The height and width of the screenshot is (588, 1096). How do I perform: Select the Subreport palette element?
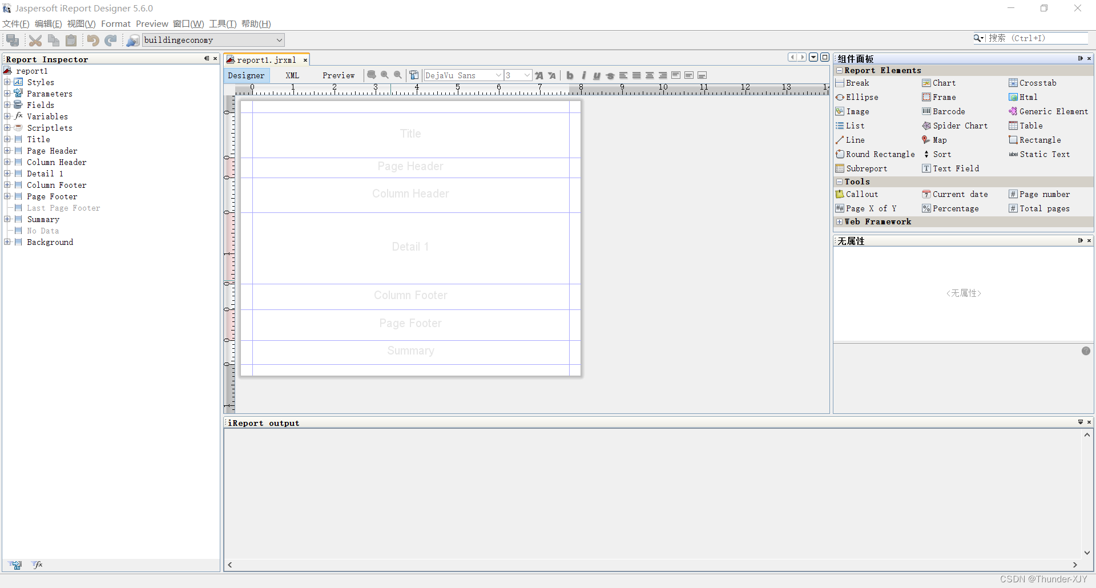[861, 168]
